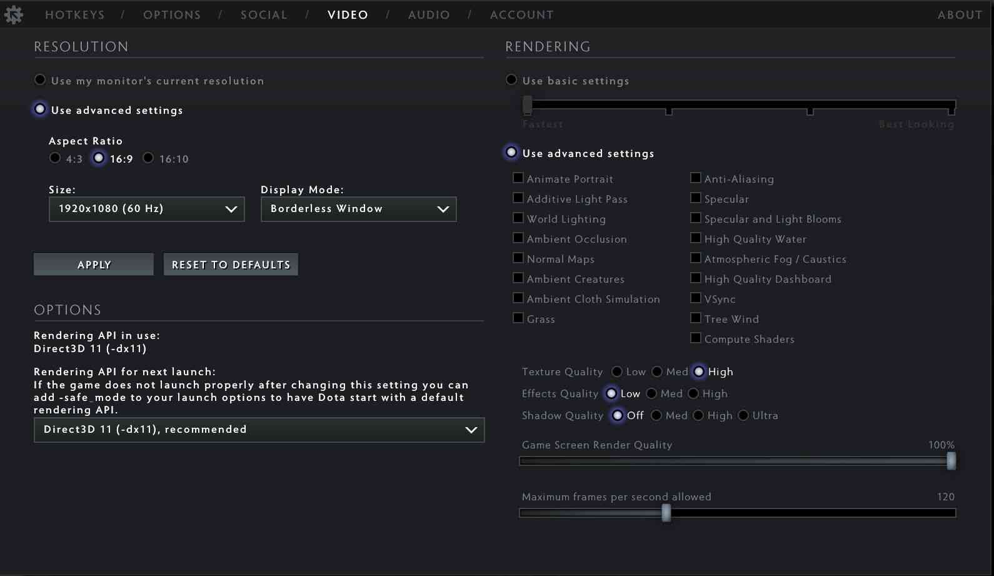Select Use basic settings for rendering

(x=512, y=80)
